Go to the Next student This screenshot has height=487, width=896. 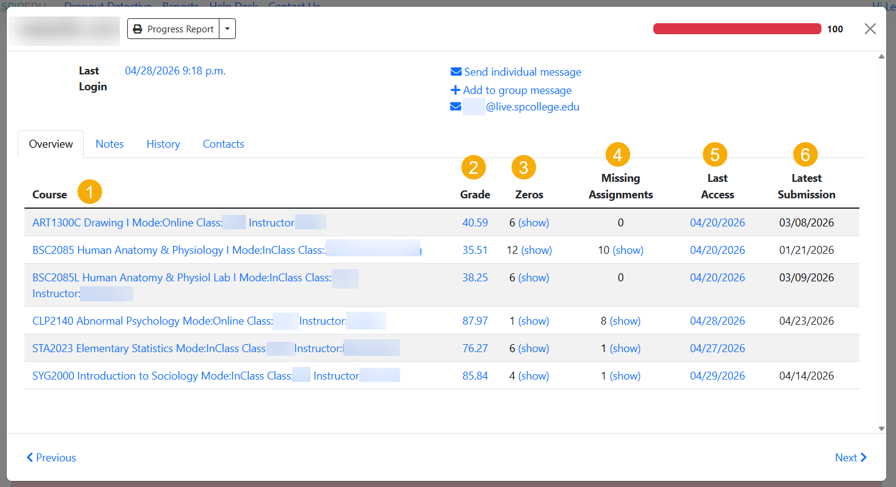coord(851,458)
